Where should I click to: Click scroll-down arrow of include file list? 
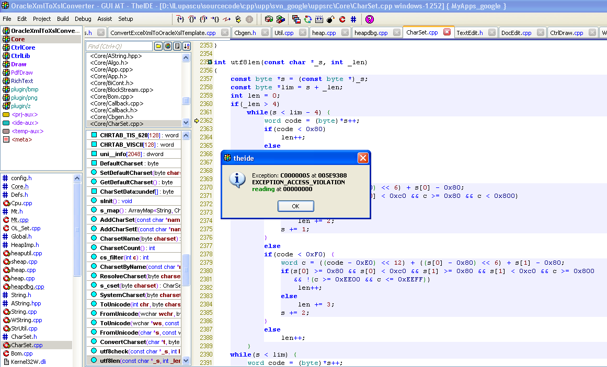click(186, 123)
